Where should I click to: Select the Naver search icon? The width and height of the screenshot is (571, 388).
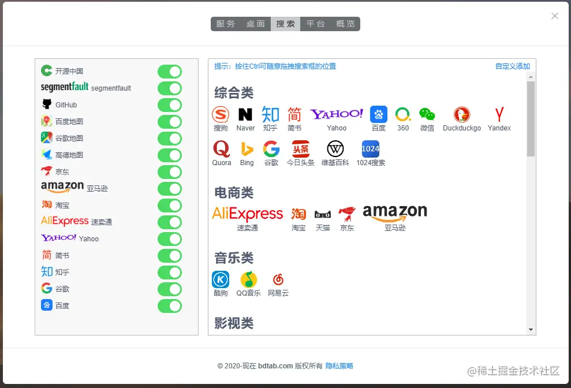pyautogui.click(x=245, y=114)
